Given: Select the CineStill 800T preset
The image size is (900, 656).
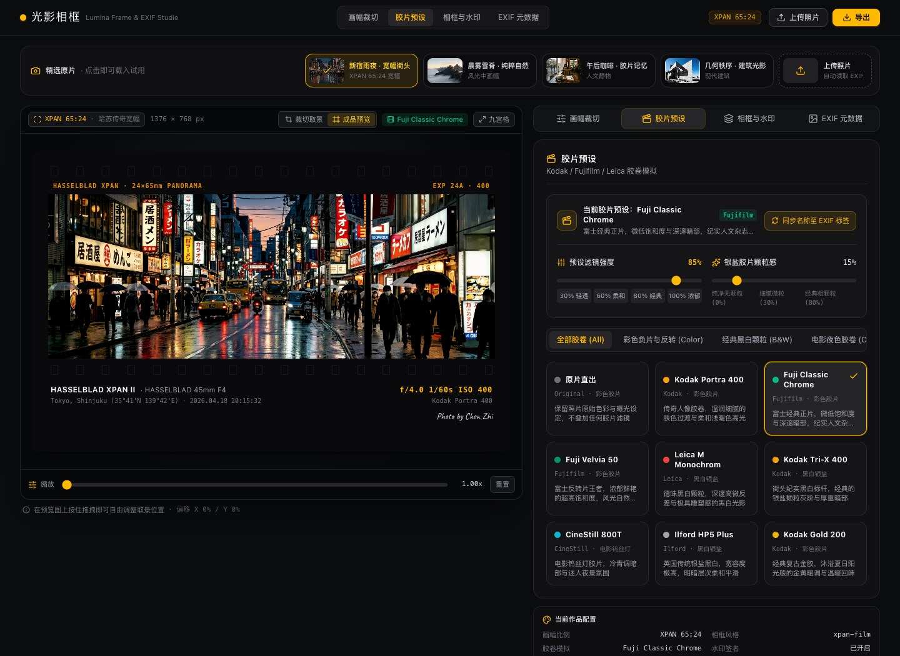Looking at the screenshot, I should [597, 554].
